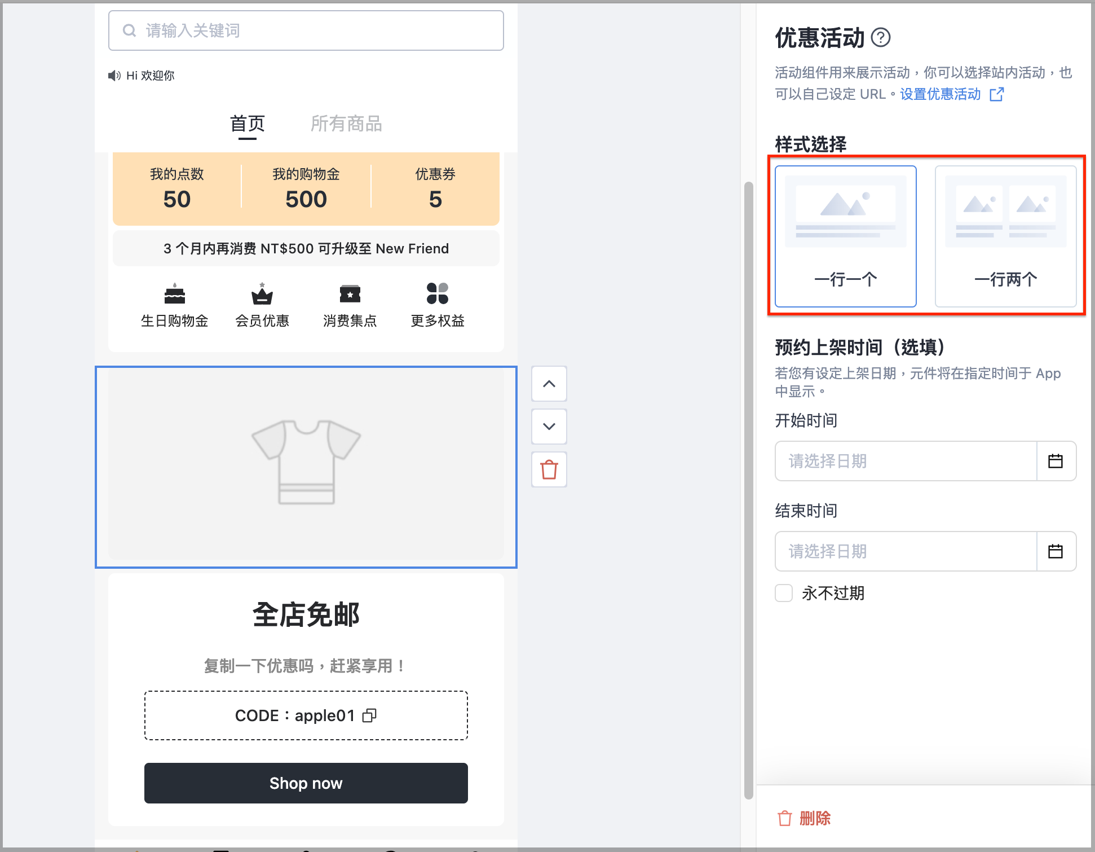Viewport: 1095px width, 852px height.
Task: Click the 会员优惠 crown icon
Action: 262,293
